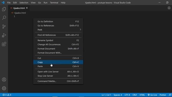Choose Open with Live Server

(x=58, y=72)
